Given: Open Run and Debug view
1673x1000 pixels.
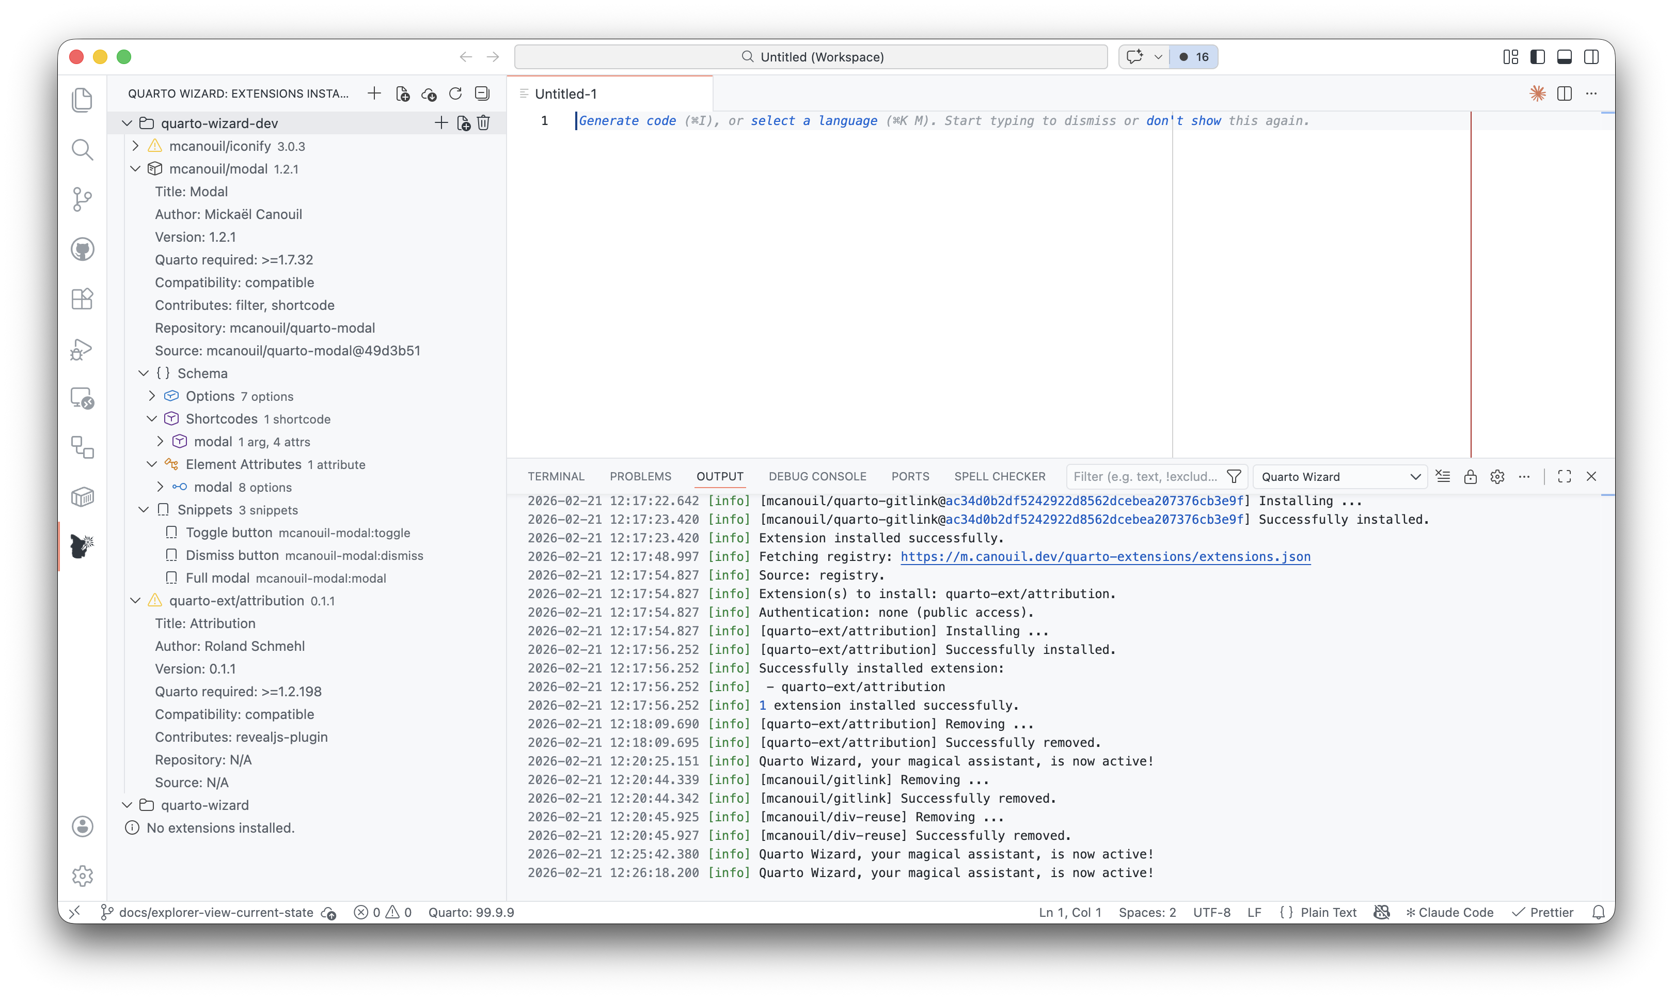Looking at the screenshot, I should coord(82,349).
